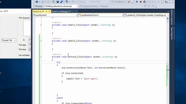This screenshot has height=104, width=186.
Task: Click the split editor plus icon
Action: pos(168,18)
